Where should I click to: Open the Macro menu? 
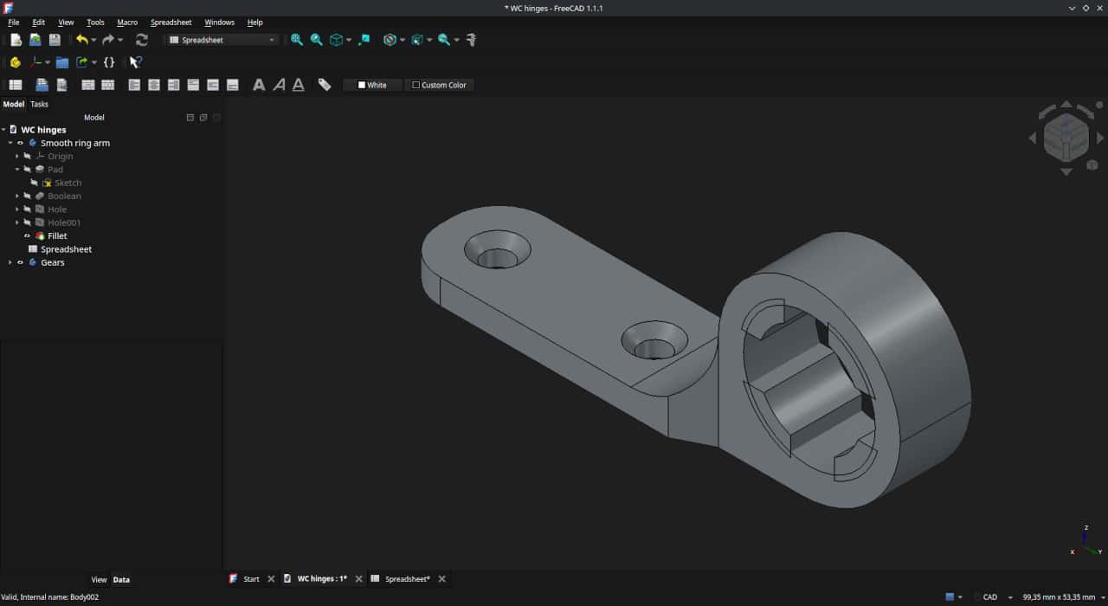pyautogui.click(x=127, y=23)
